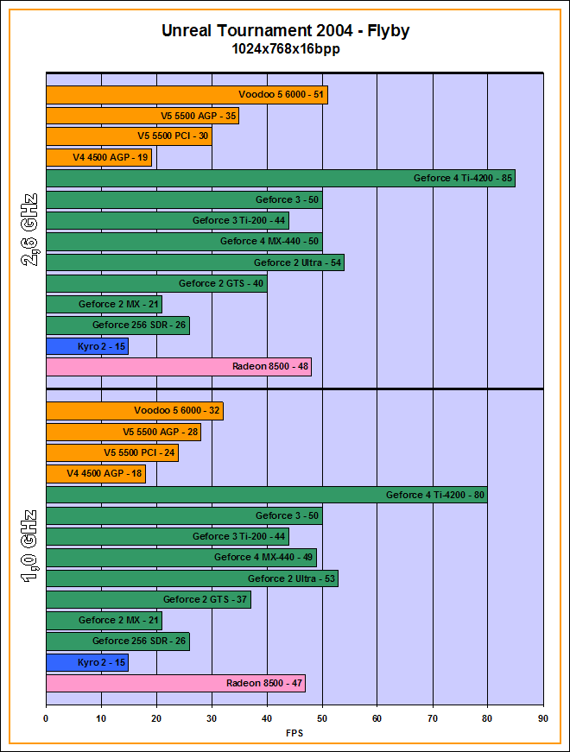This screenshot has width=570, height=752.
Task: Click the V5 5500 AGP - 35 bar
Action: pyautogui.click(x=142, y=116)
